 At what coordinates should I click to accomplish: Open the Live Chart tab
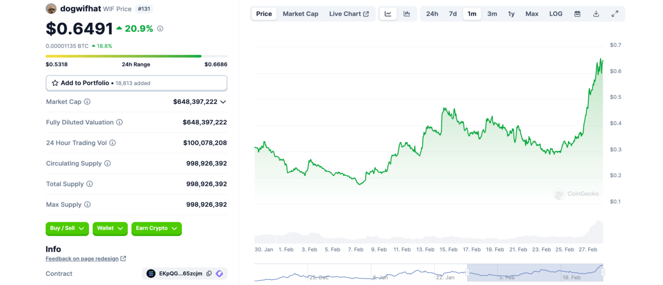[349, 14]
